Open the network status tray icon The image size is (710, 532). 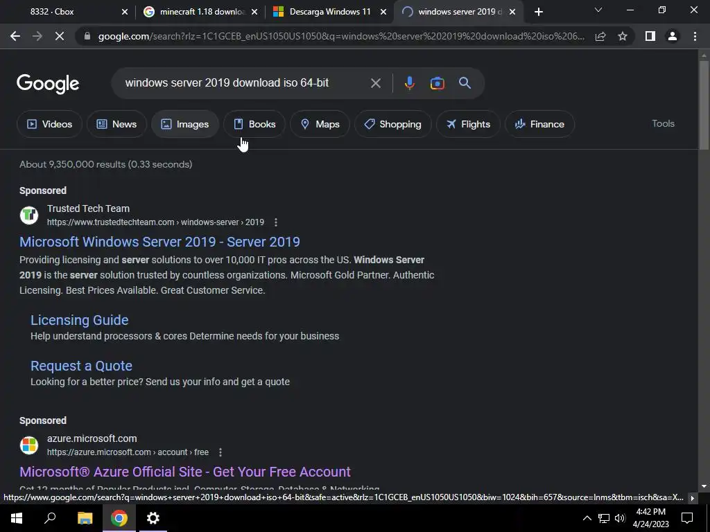pos(604,518)
